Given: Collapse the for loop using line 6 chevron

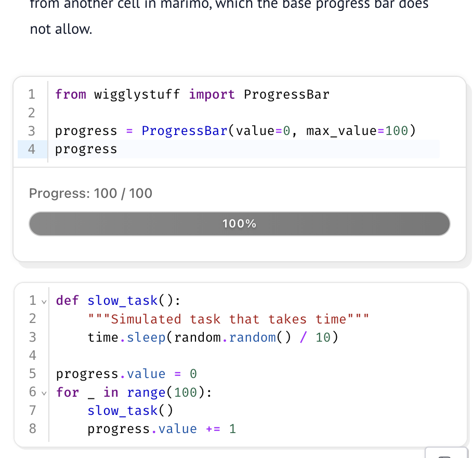Looking at the screenshot, I should coord(44,393).
